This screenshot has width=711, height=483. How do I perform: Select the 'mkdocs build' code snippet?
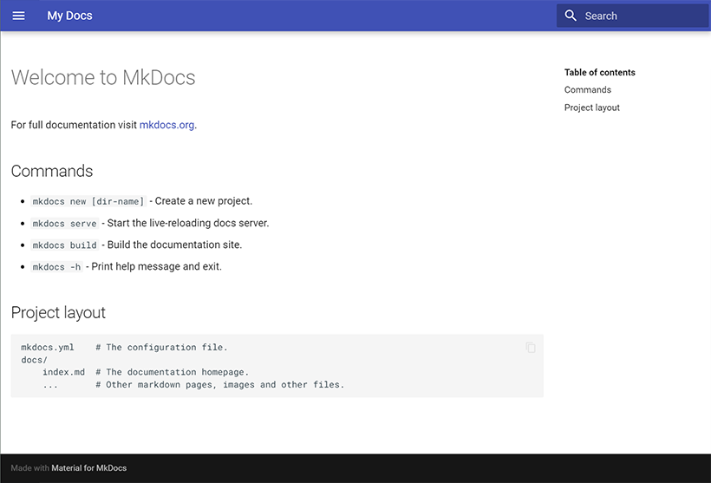[x=64, y=245]
